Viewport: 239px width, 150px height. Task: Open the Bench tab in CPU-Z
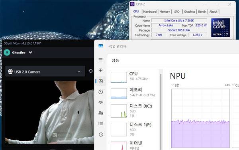click(202, 12)
